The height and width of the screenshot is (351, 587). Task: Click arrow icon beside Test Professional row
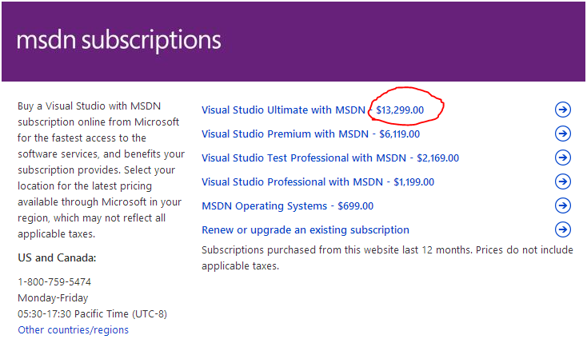coord(562,158)
